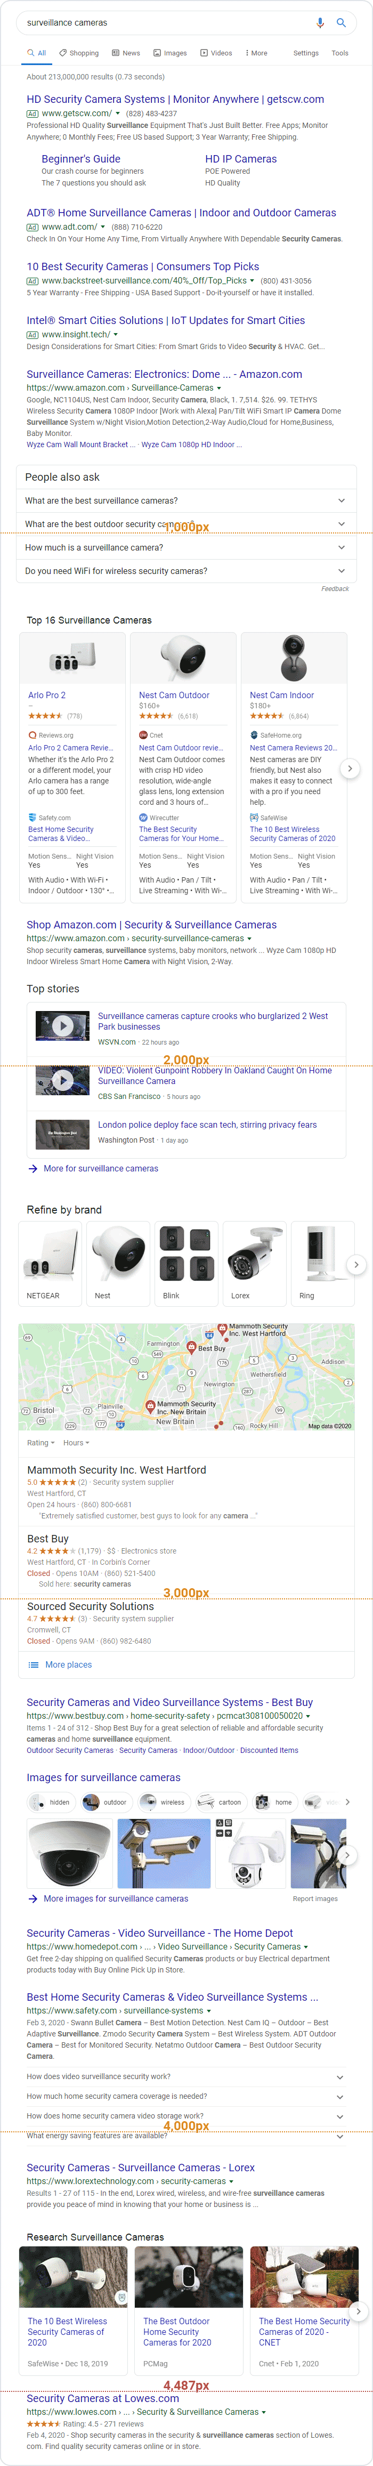Click the voice search microphone icon
The image size is (373, 2466).
tap(319, 22)
